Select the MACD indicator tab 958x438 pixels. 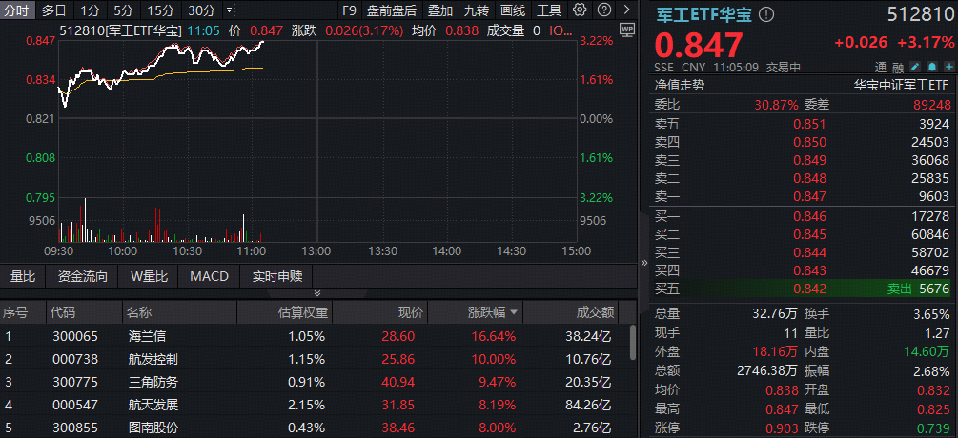pos(209,276)
